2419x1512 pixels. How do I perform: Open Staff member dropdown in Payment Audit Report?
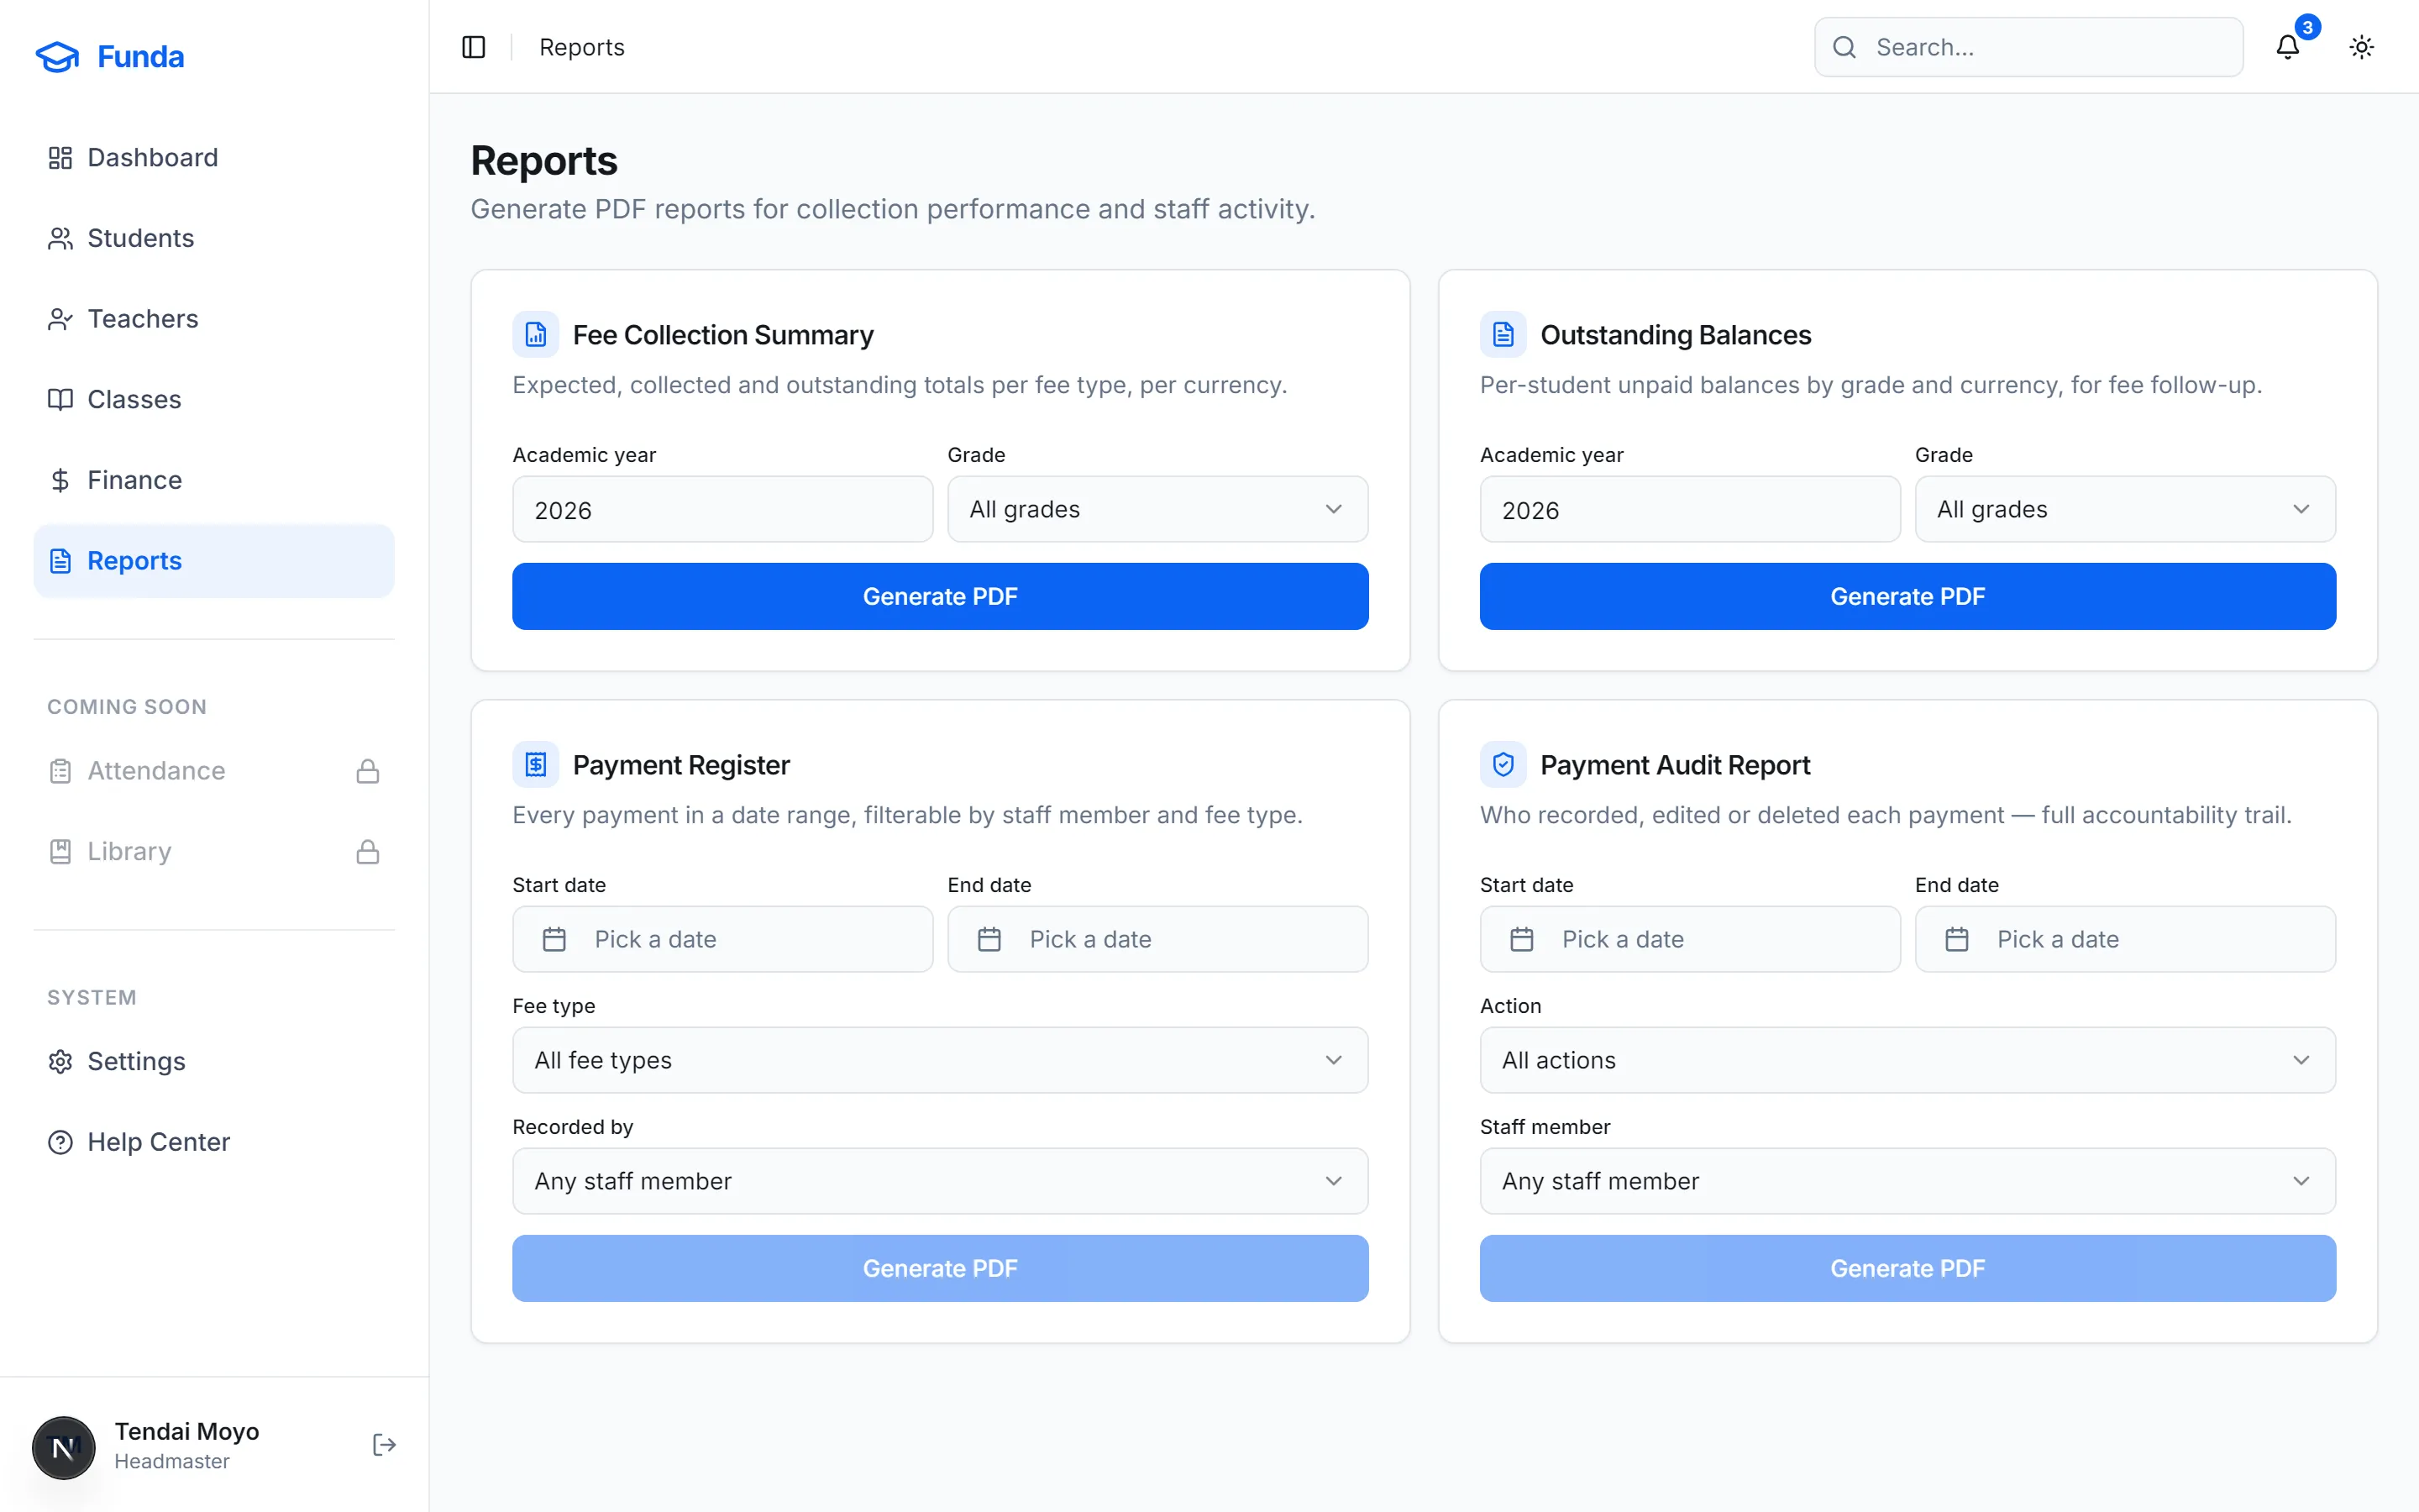[x=1907, y=1181]
